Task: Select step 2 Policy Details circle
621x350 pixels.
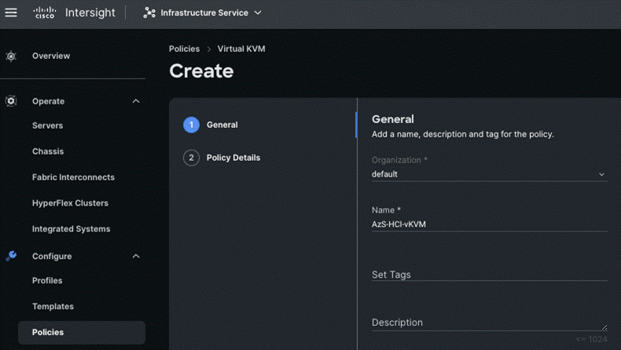Action: pos(191,158)
